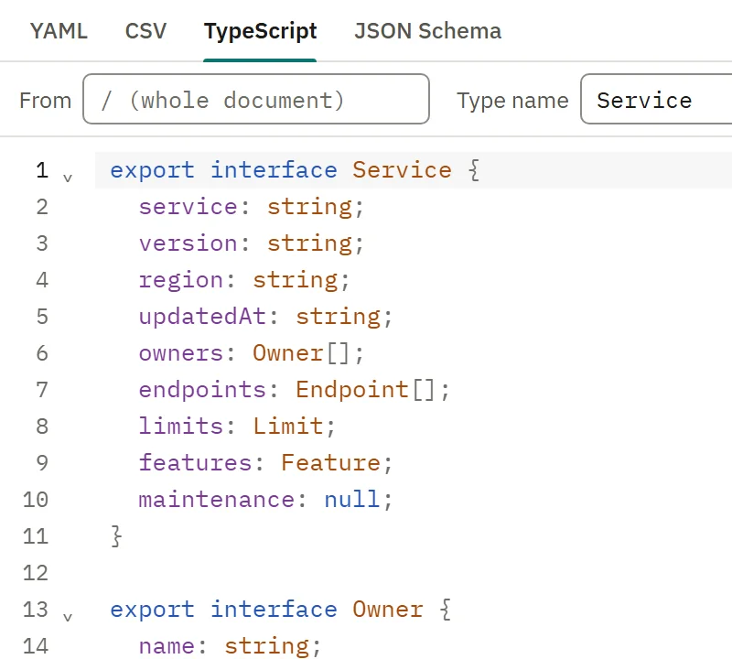Click 'export interface Service {' line
Screen dimensions: 732x659
pyautogui.click(x=295, y=170)
